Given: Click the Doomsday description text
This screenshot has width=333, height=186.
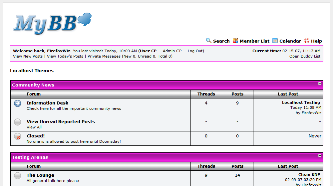Looking at the screenshot, I should (x=74, y=141).
